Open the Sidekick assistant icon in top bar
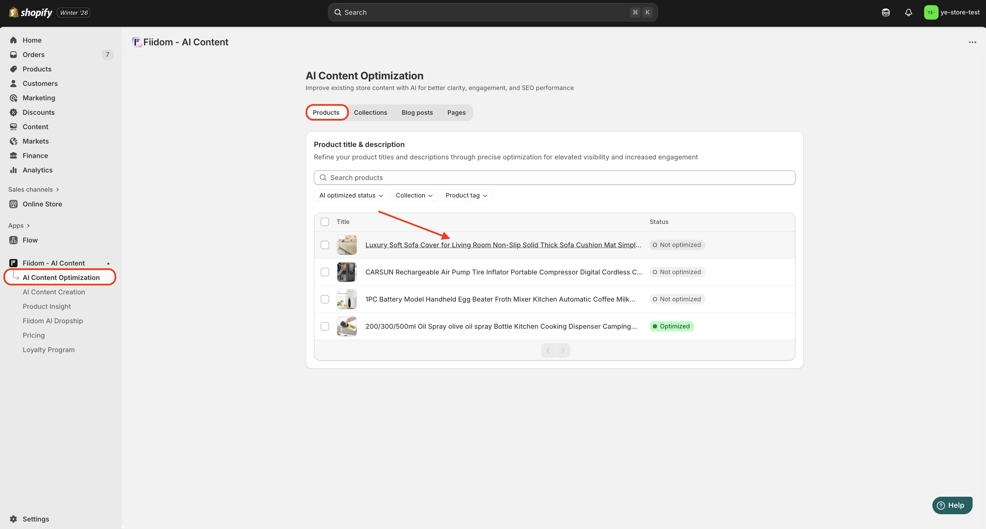The height and width of the screenshot is (529, 986). pyautogui.click(x=886, y=13)
